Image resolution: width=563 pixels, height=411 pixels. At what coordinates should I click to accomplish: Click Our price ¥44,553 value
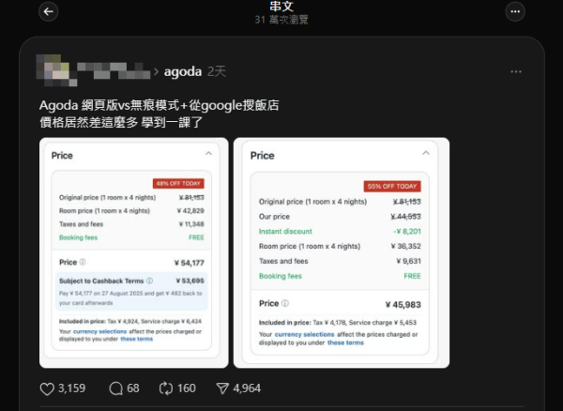click(x=405, y=217)
